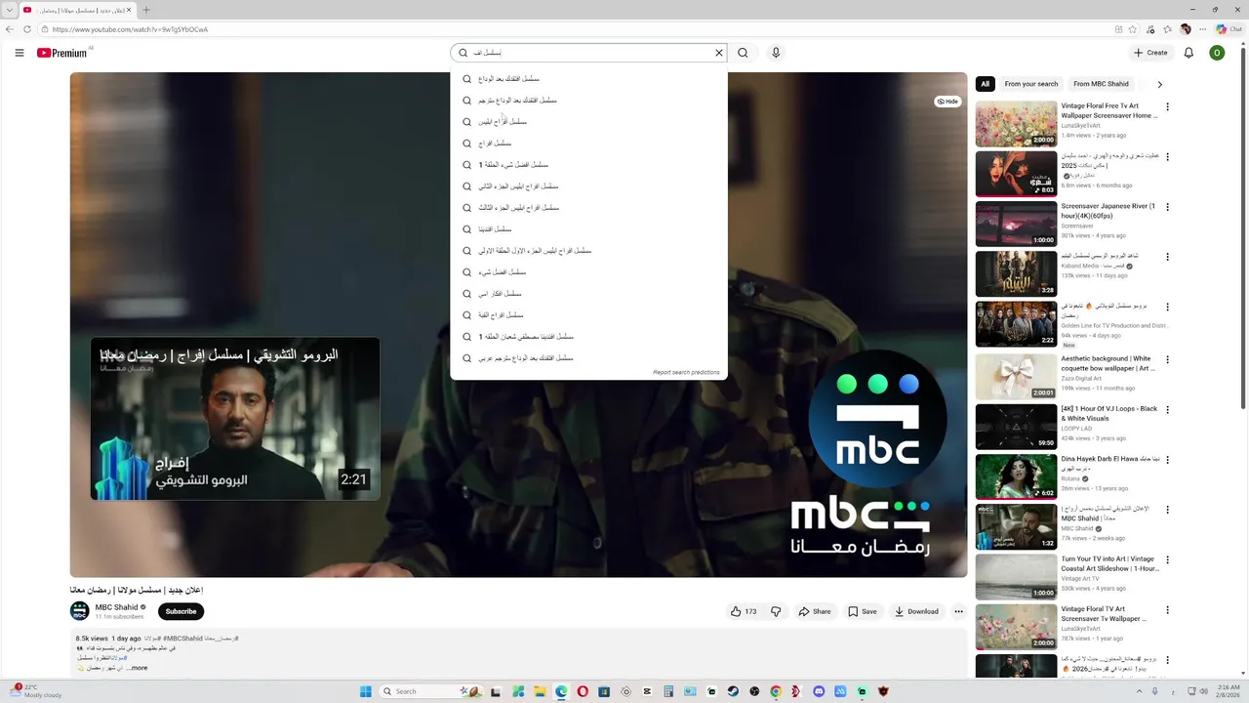Open the green account avatar menu
The height and width of the screenshot is (703, 1249).
click(x=1217, y=53)
